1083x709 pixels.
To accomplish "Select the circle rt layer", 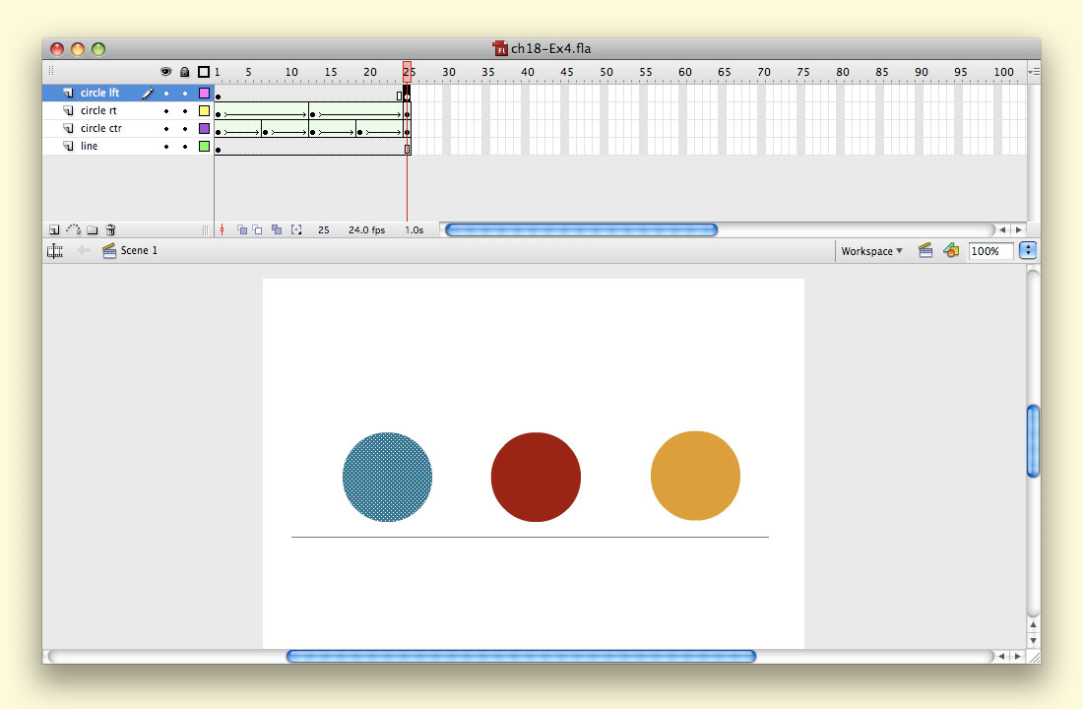I will click(98, 111).
